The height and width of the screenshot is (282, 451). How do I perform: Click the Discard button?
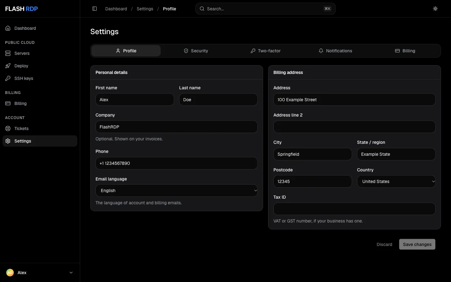point(384,244)
